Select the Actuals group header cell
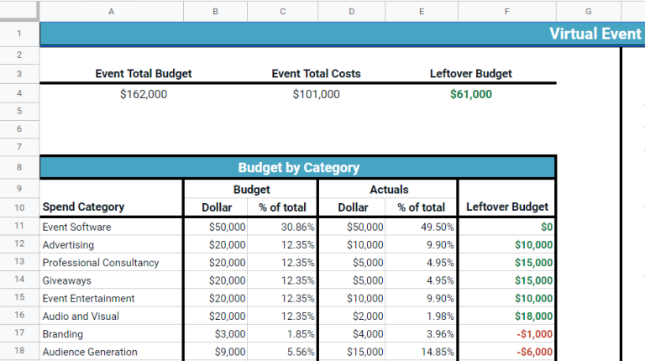 (388, 190)
